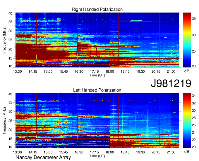Click the 30 MHz tick on bottom plot
199x161 pixels.
[10, 111]
